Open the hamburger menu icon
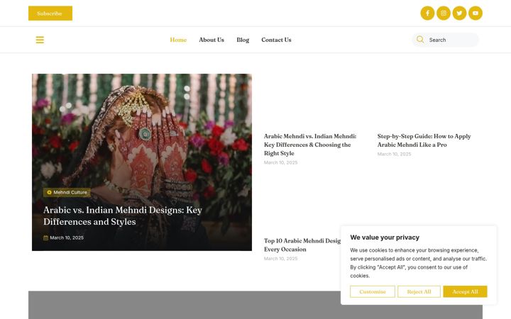The width and height of the screenshot is (511, 319). [x=40, y=40]
